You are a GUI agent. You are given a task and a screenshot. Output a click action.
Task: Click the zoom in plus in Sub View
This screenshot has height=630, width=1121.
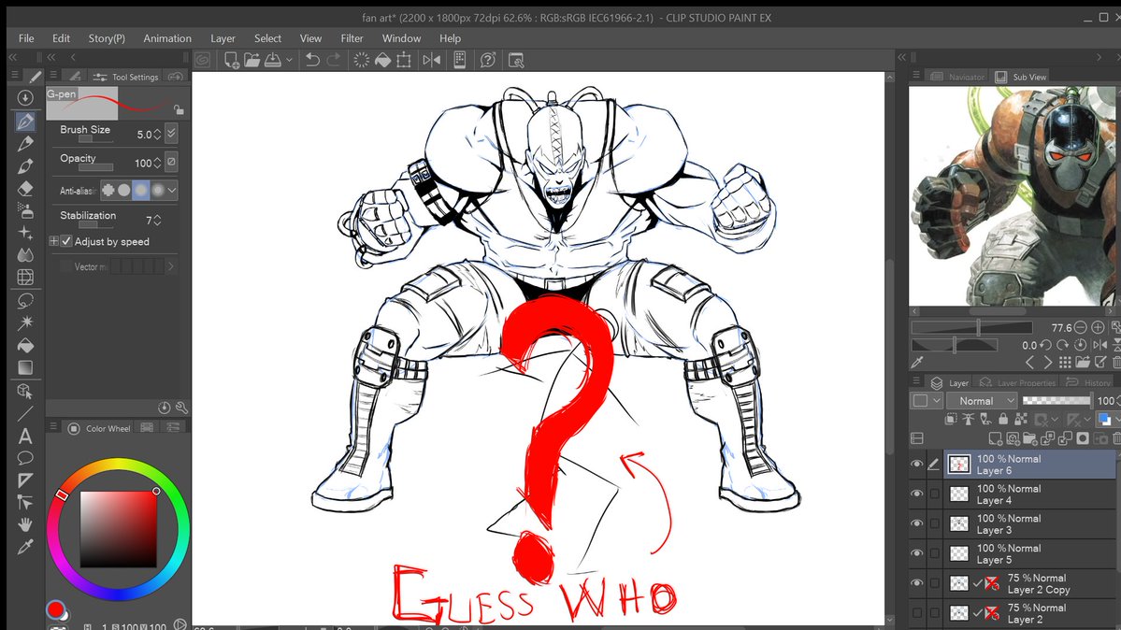(x=1099, y=327)
